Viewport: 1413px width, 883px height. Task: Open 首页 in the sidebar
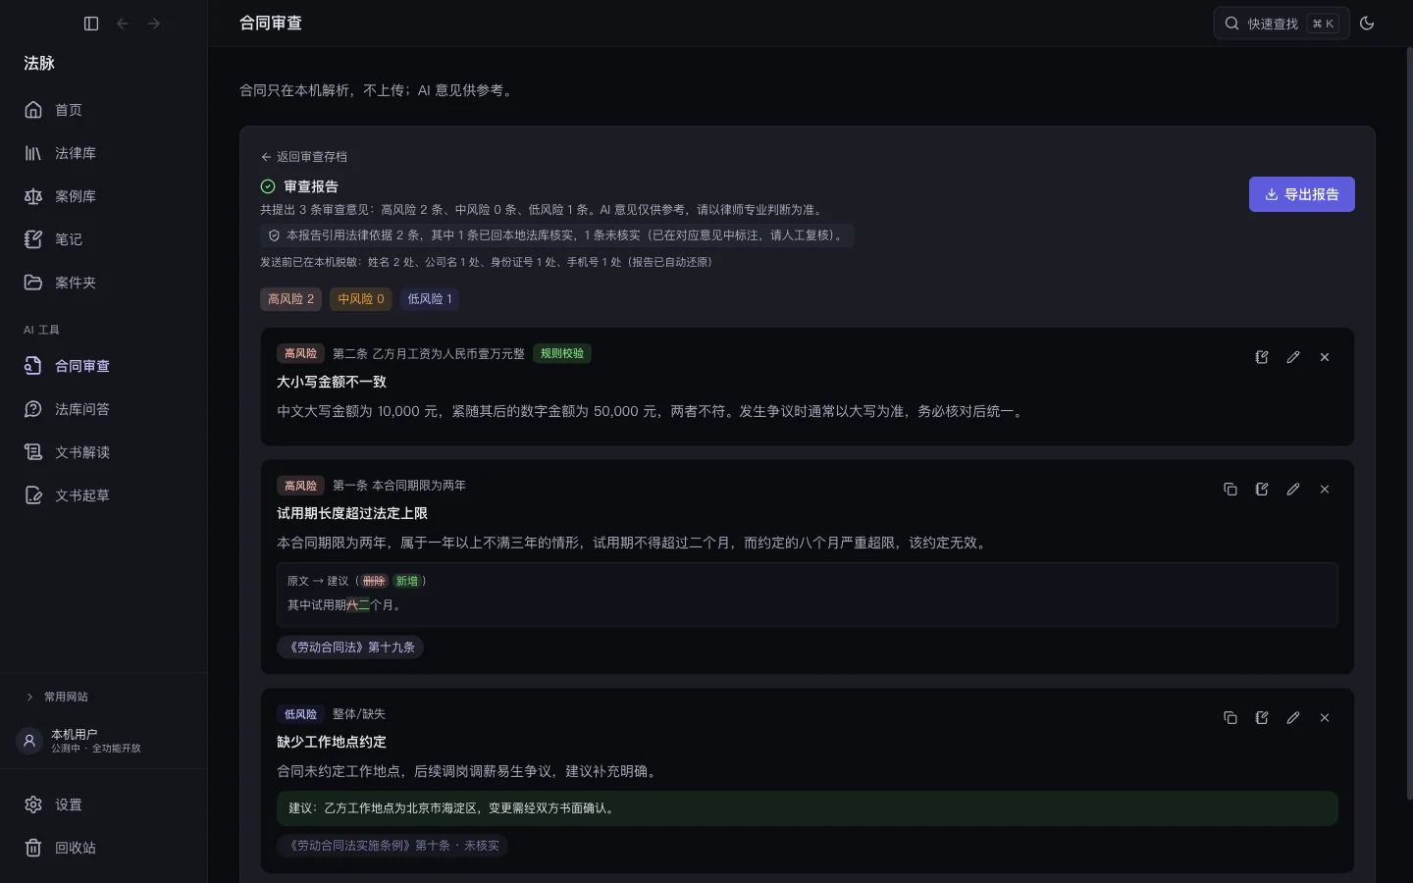[103, 110]
